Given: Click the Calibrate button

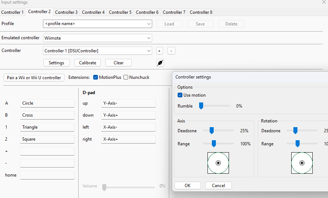Looking at the screenshot, I should click(x=87, y=62).
